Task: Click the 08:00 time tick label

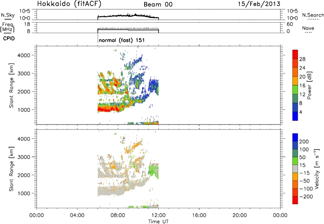Action: click(x=118, y=216)
